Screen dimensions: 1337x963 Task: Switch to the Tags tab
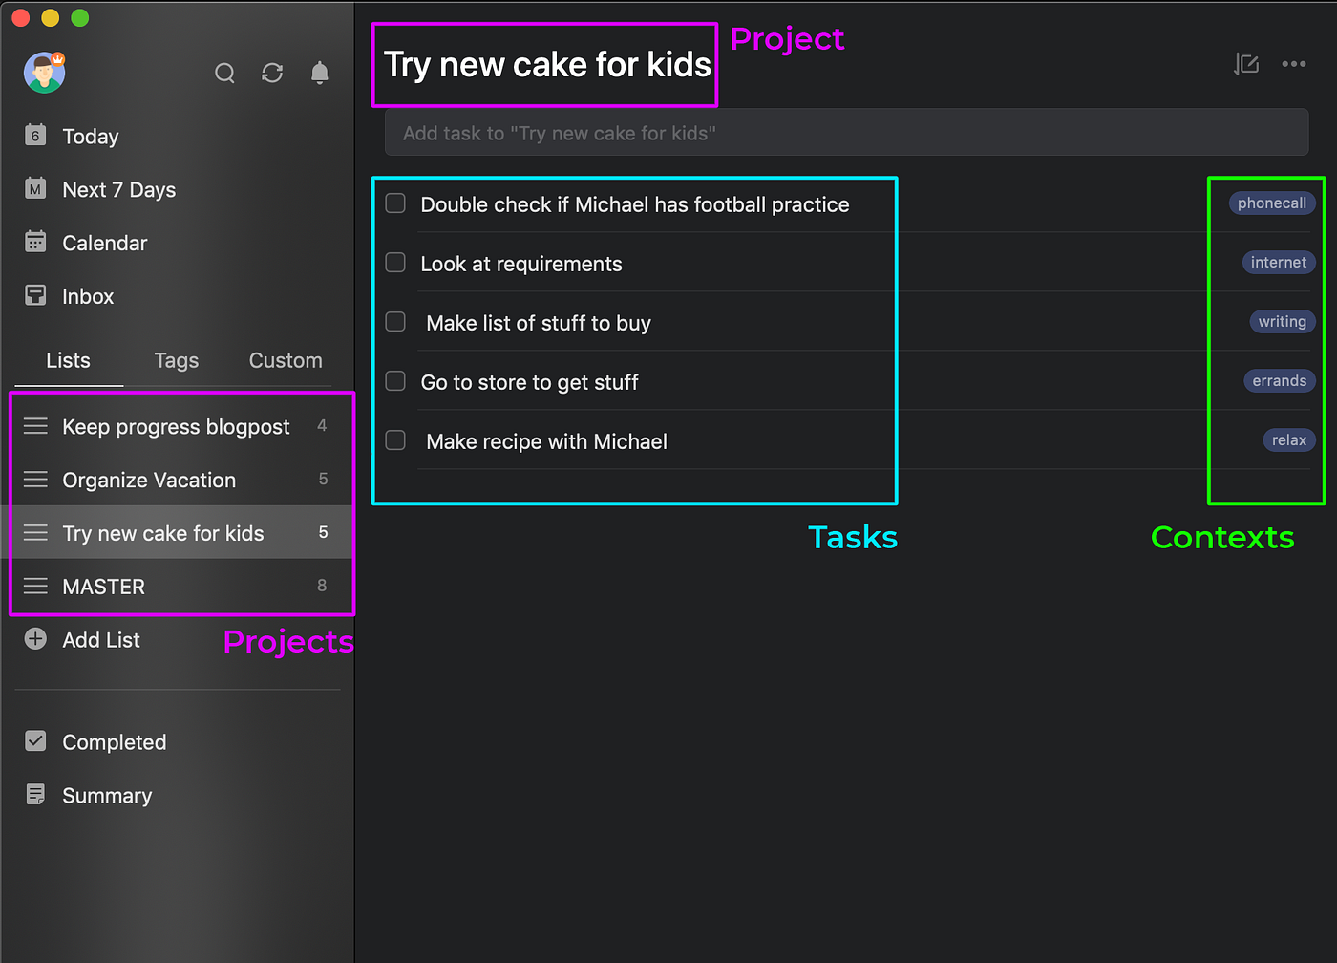(x=177, y=360)
